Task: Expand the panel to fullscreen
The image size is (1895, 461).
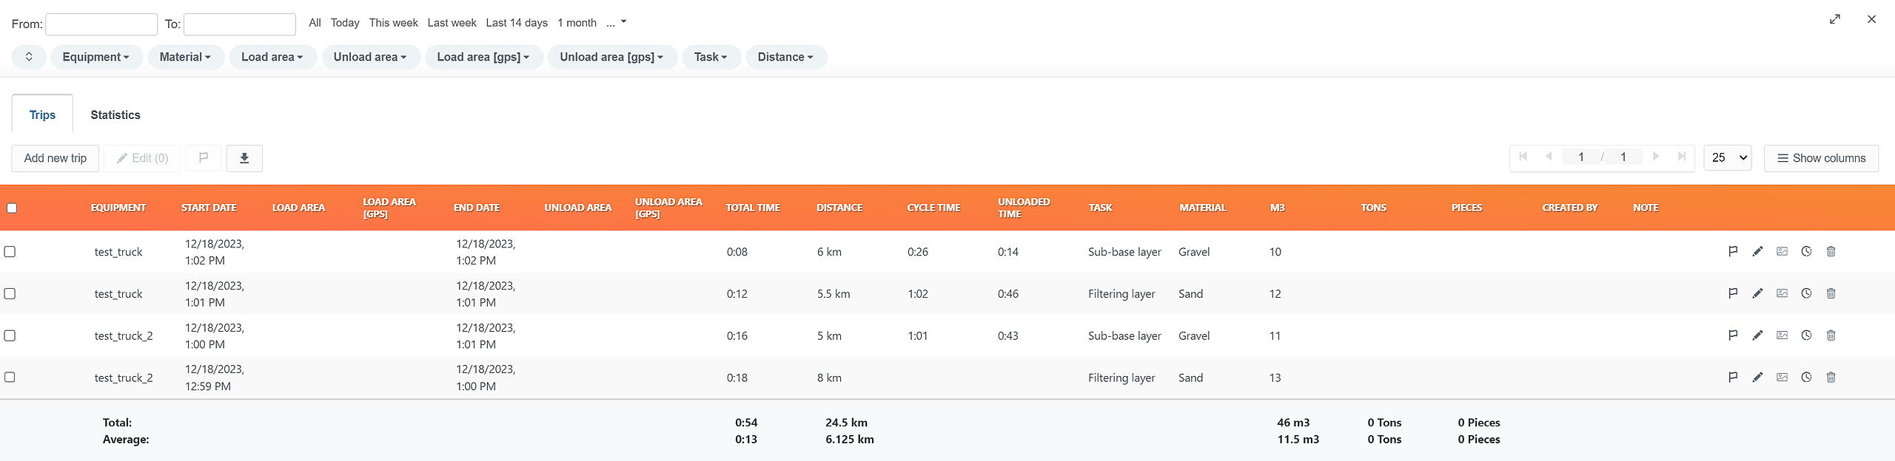Action: (1834, 20)
